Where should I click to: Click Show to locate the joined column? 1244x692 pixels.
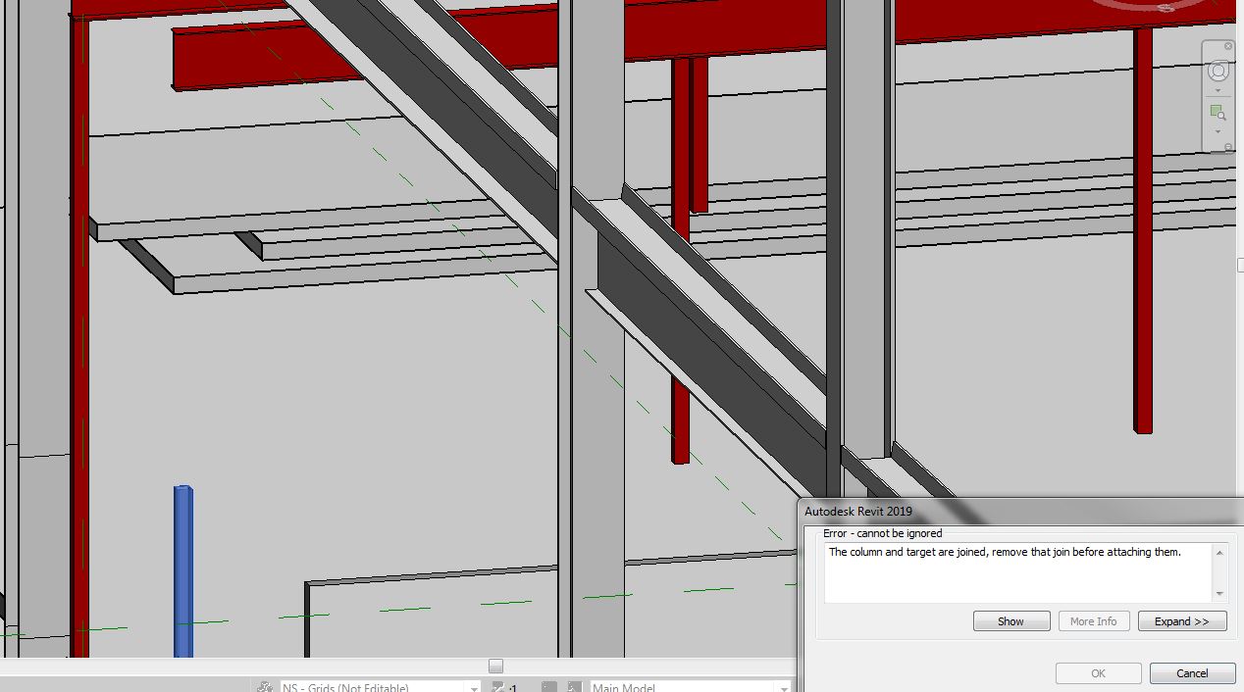1011,620
